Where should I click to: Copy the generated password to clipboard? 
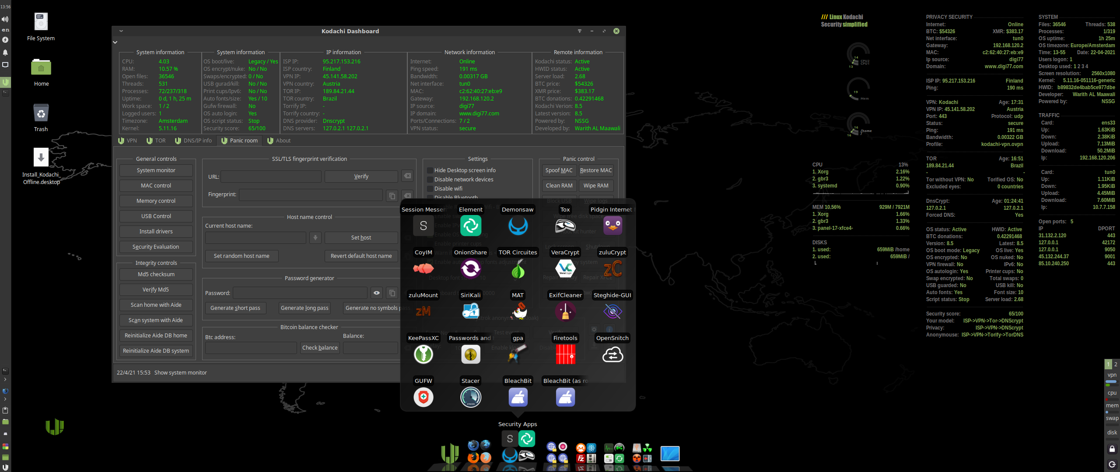392,293
